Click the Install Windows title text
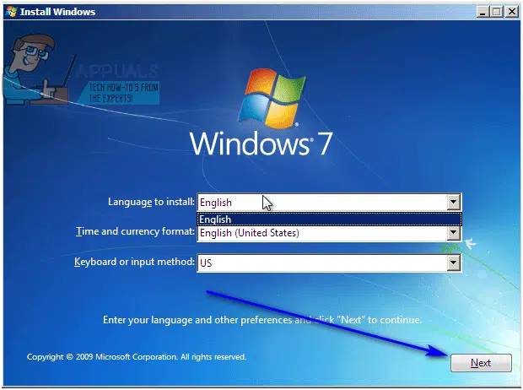Screen dimensions: 523x390 coord(57,12)
